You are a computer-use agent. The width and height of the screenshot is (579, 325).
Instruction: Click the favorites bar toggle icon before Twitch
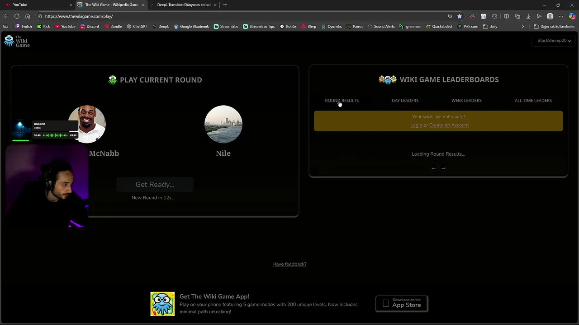point(5,27)
